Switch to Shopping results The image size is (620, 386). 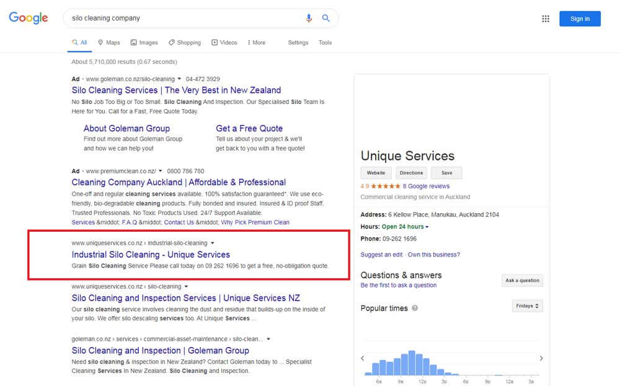pyautogui.click(x=184, y=43)
